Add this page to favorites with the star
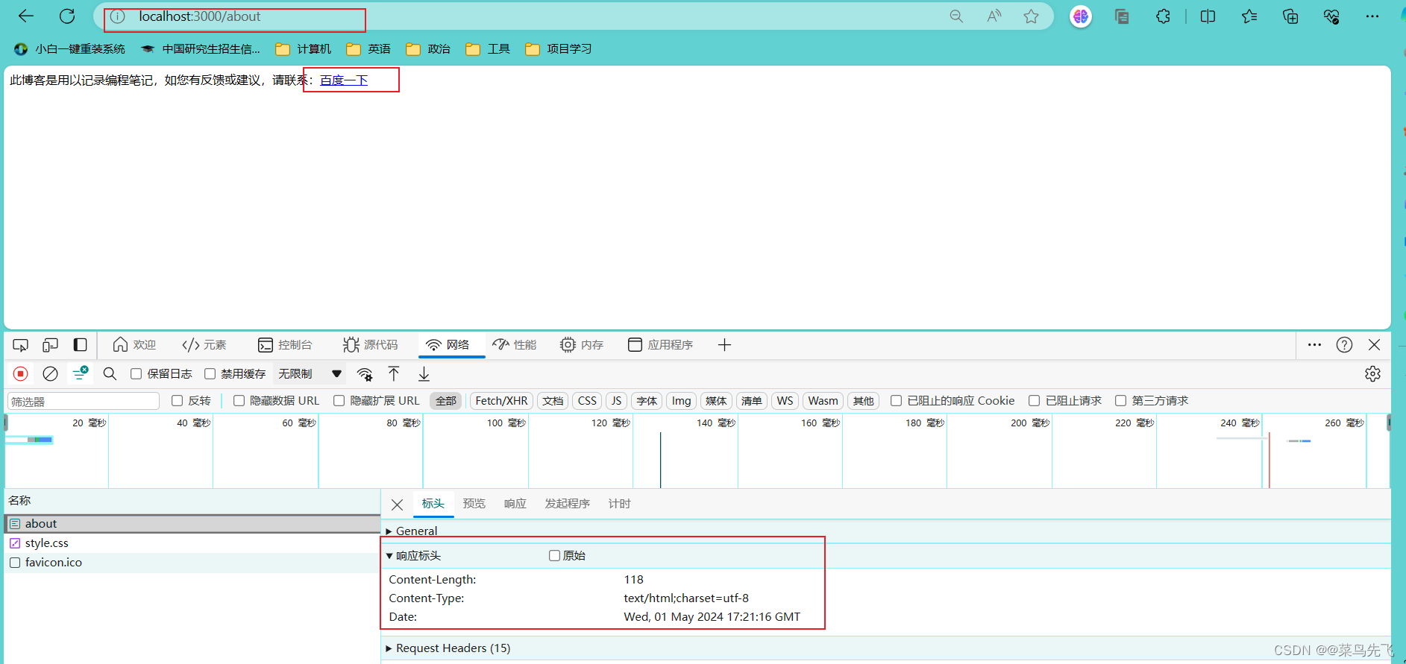This screenshot has width=1406, height=664. pyautogui.click(x=1032, y=16)
